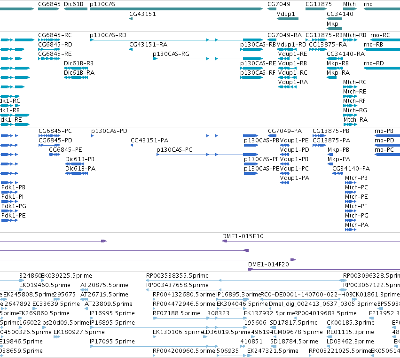
Task: Click EST label LD36019.5prime
Action: pos(227,332)
